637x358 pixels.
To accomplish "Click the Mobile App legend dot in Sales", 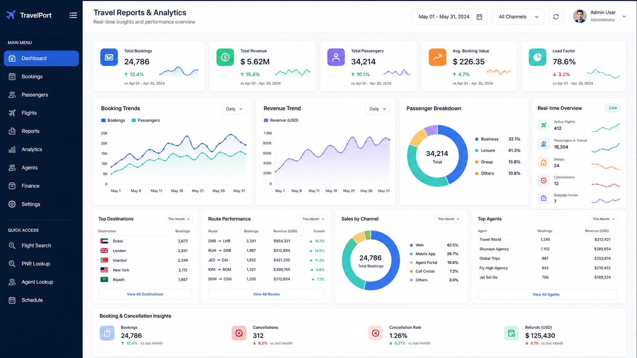I will pos(411,254).
